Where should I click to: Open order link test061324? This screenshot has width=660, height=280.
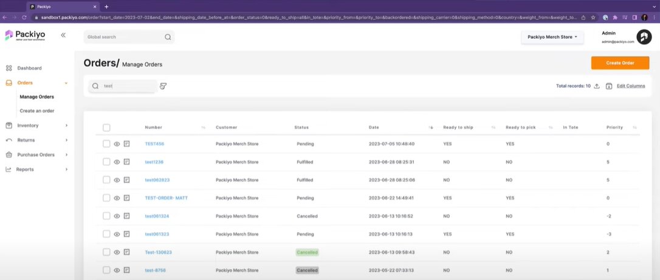[157, 216]
